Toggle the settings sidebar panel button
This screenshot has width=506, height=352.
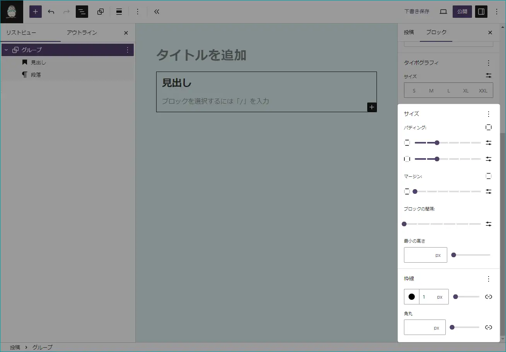pyautogui.click(x=481, y=12)
